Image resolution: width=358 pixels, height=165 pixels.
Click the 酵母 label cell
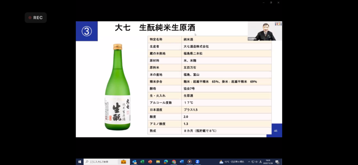[x=165, y=89]
